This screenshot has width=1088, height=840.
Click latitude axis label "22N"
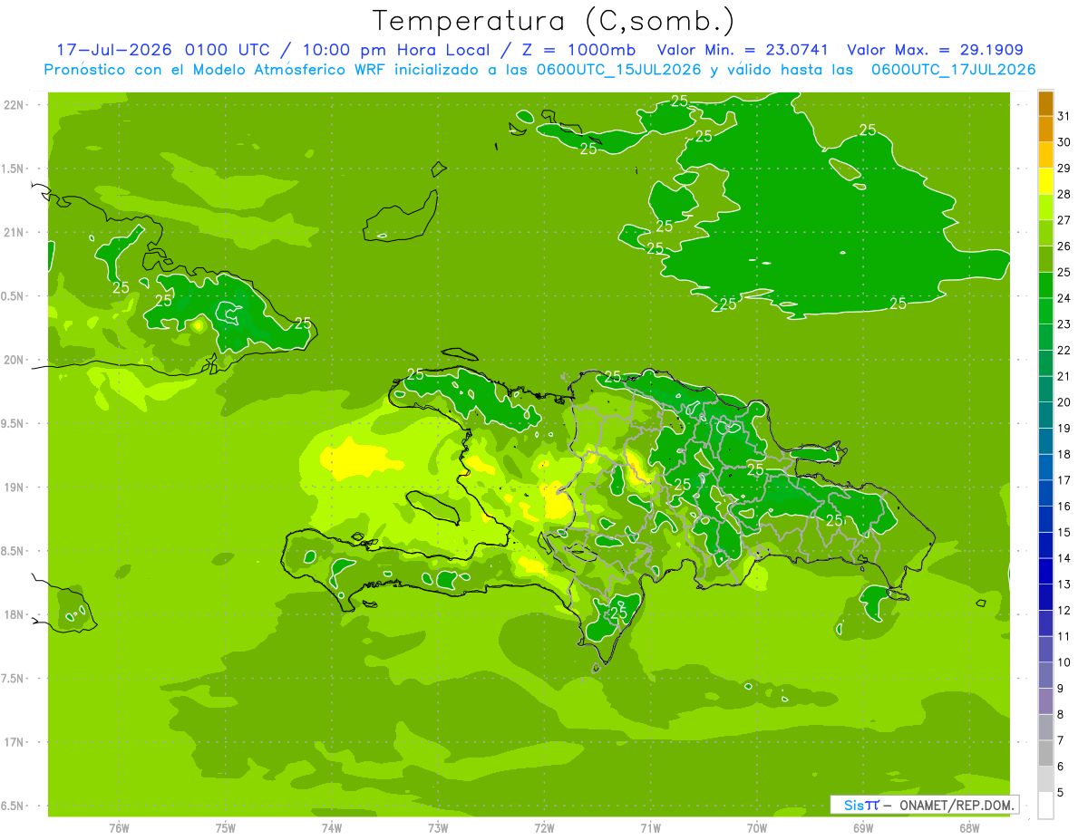pos(15,104)
